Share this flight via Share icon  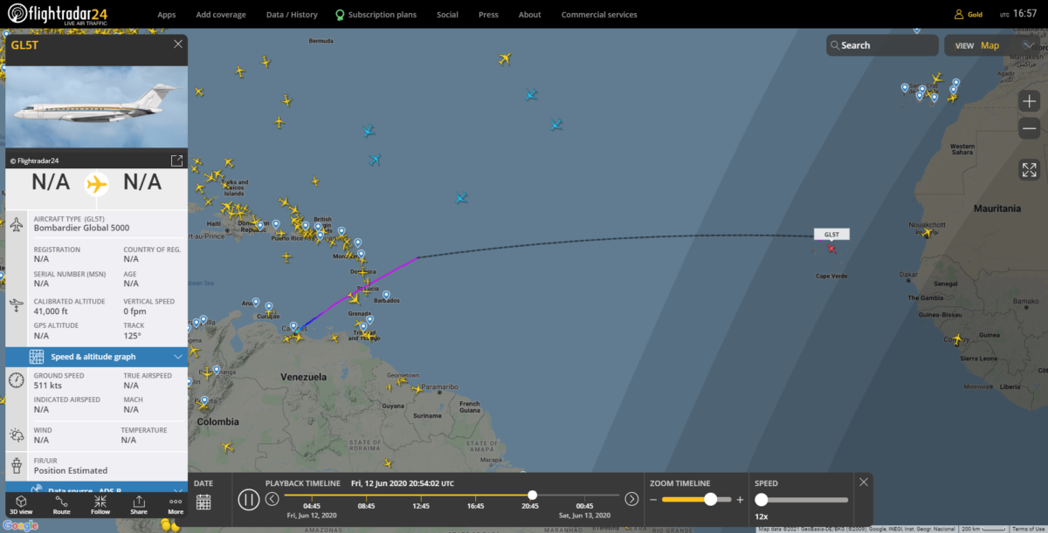139,504
